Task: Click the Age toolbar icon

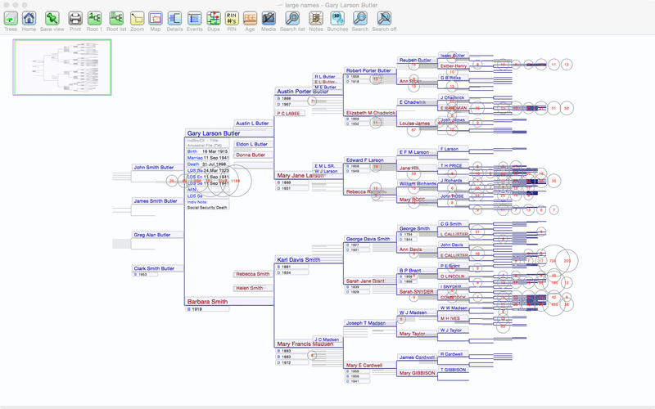Action: (251, 18)
